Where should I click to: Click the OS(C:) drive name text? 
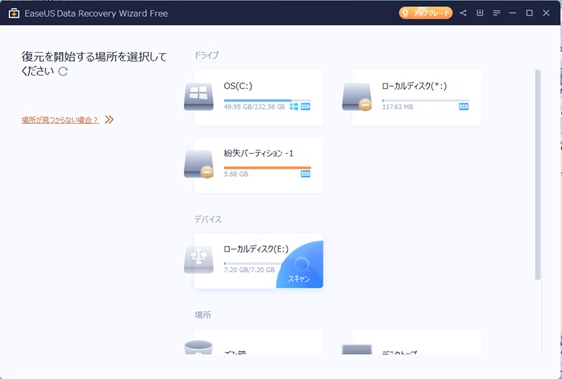[x=238, y=86]
